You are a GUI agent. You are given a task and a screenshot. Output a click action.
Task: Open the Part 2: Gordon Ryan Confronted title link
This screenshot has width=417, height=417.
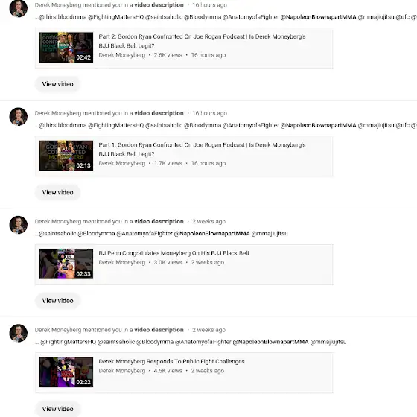click(202, 41)
